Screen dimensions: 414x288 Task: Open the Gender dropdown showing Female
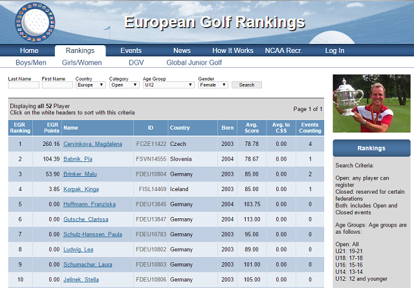(x=213, y=85)
